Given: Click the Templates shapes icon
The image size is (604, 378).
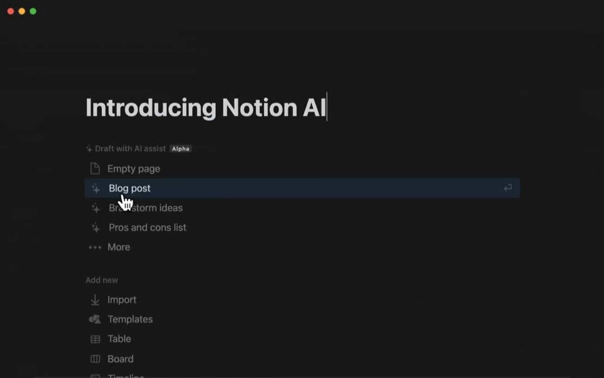Looking at the screenshot, I should (x=95, y=319).
